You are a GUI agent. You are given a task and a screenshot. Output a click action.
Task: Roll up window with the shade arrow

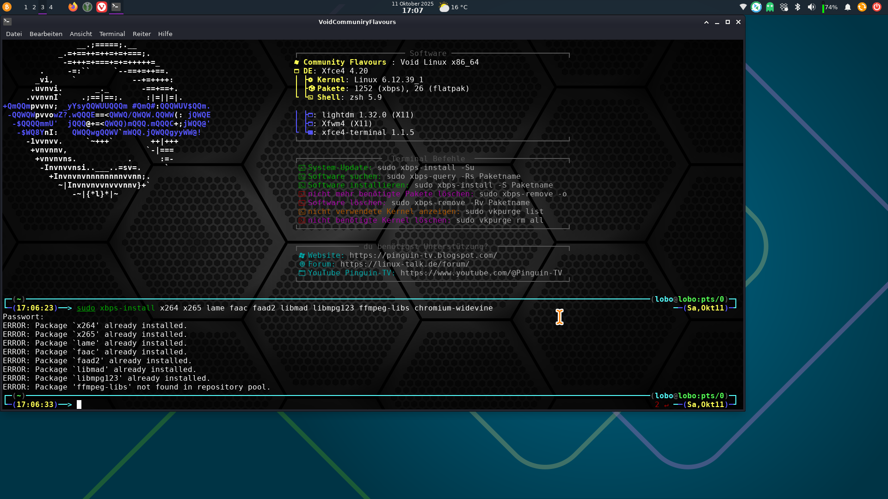pyautogui.click(x=706, y=22)
